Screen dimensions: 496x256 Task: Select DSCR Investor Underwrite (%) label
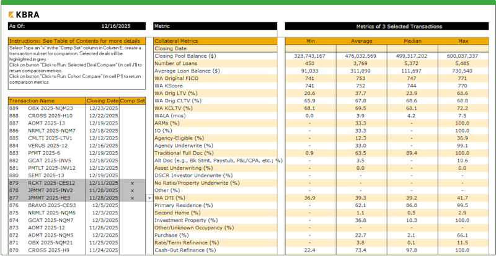pos(193,175)
